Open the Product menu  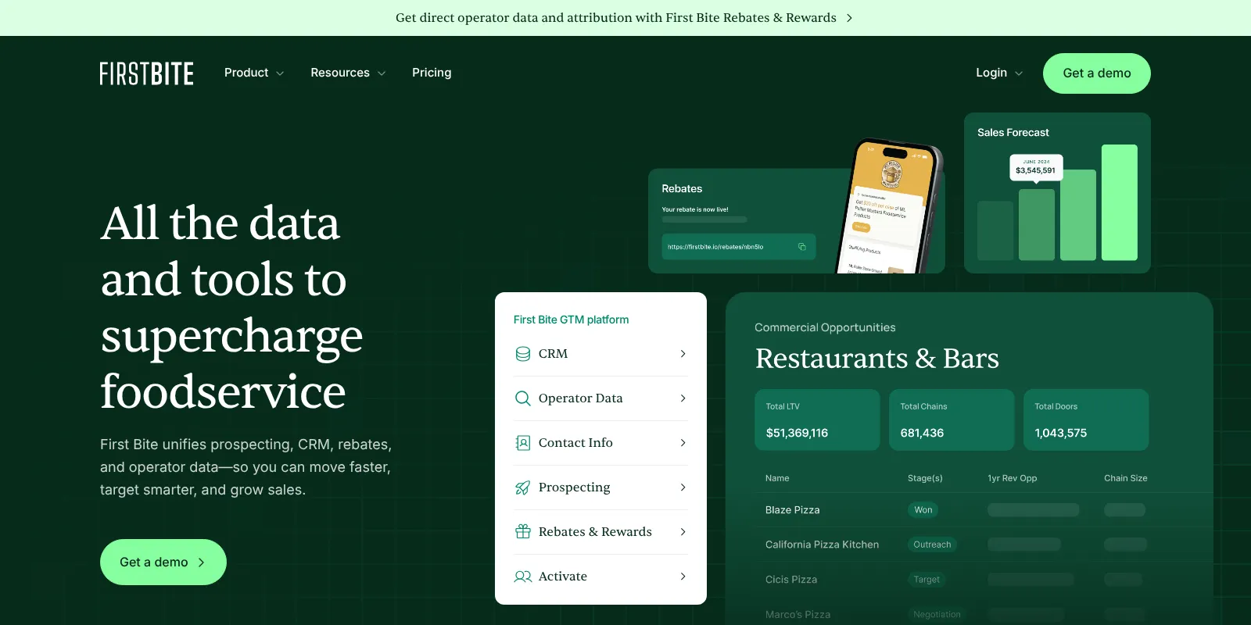click(x=254, y=73)
